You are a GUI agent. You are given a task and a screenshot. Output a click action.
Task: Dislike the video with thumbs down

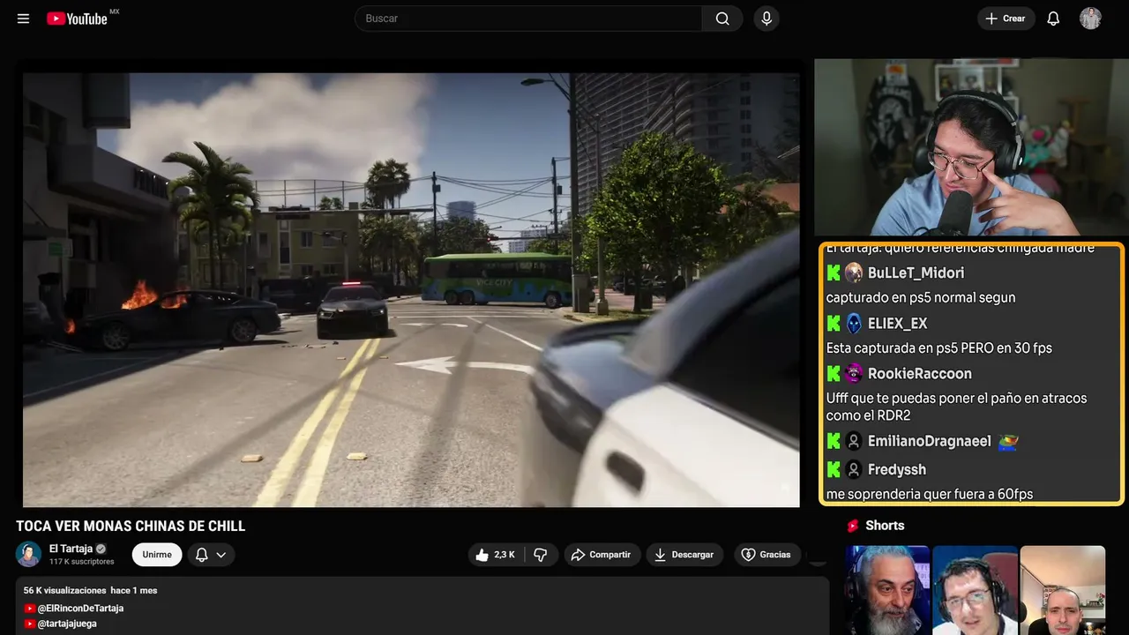click(x=541, y=555)
